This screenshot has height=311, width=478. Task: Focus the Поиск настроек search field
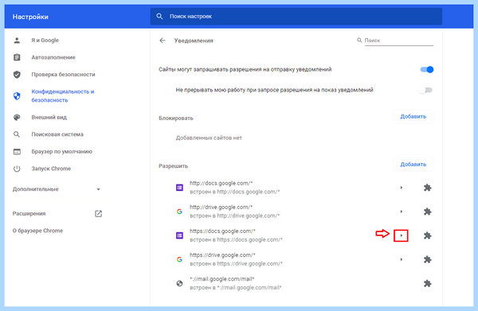296,17
